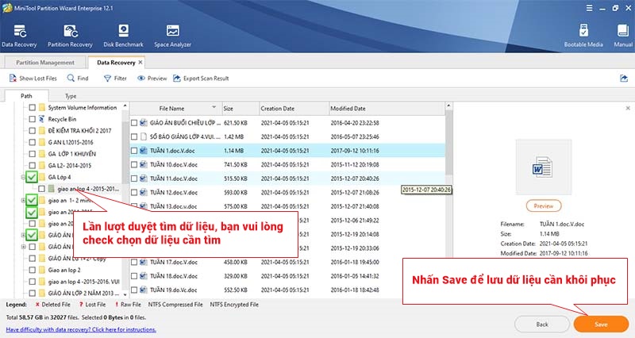
Task: Open the Partition Recovery tool
Action: 71,31
